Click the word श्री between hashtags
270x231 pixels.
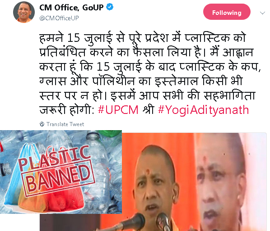tap(148, 109)
